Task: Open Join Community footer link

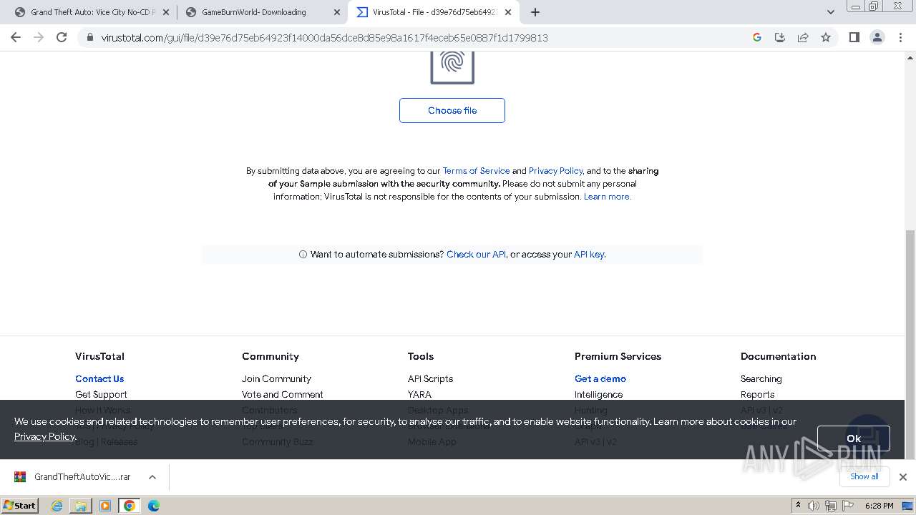Action: click(276, 378)
